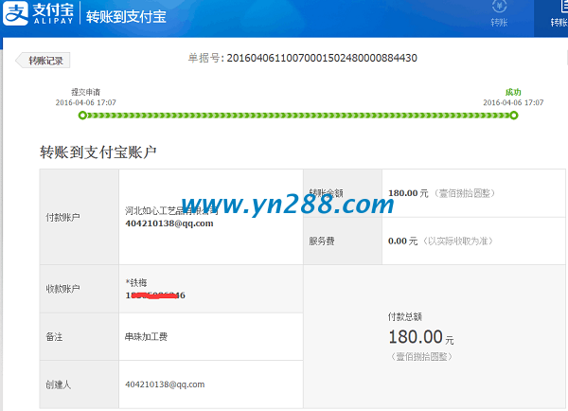The image size is (568, 411).
Task: Click the 串珠加工费 remark text
Action: click(x=146, y=336)
